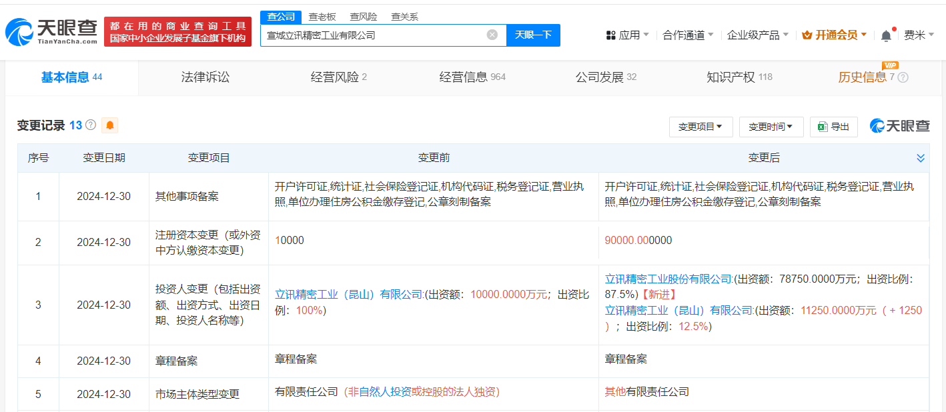Click help icon next to 历史信息 tab
The image size is (946, 412).
(x=903, y=77)
